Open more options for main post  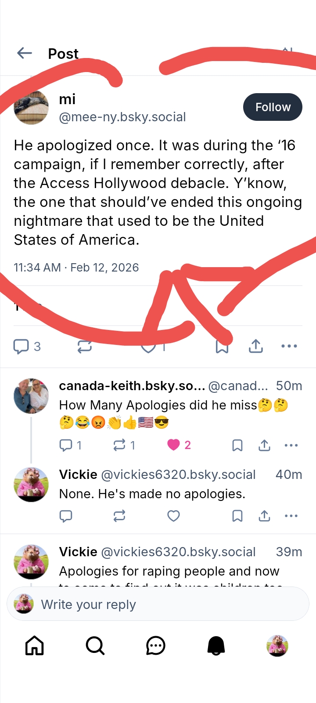(x=289, y=346)
